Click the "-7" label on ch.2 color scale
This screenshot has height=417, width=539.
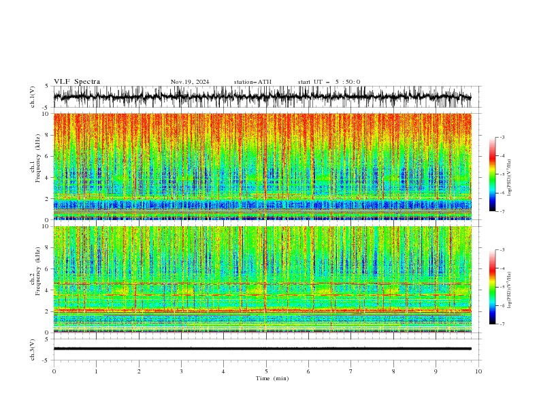pos(502,324)
